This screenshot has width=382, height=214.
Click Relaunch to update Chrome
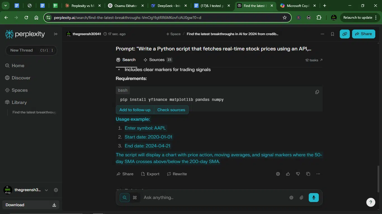358,18
